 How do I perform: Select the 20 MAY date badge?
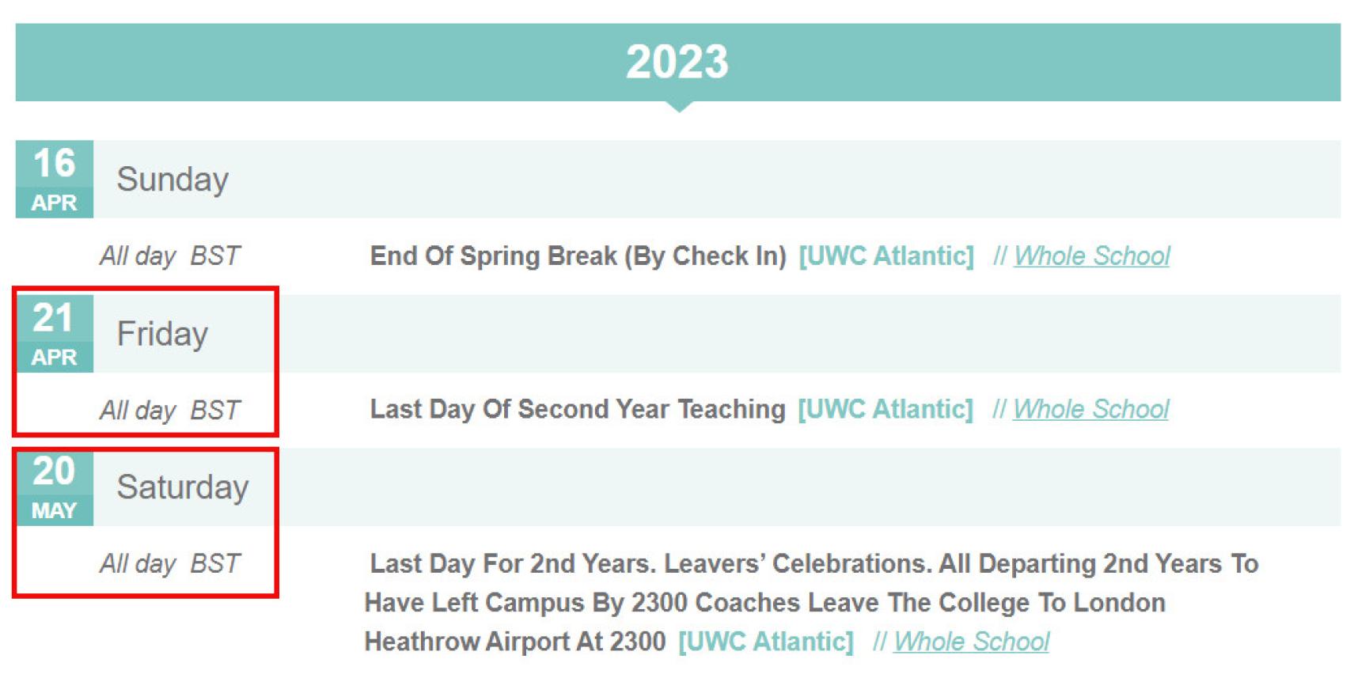click(x=55, y=487)
